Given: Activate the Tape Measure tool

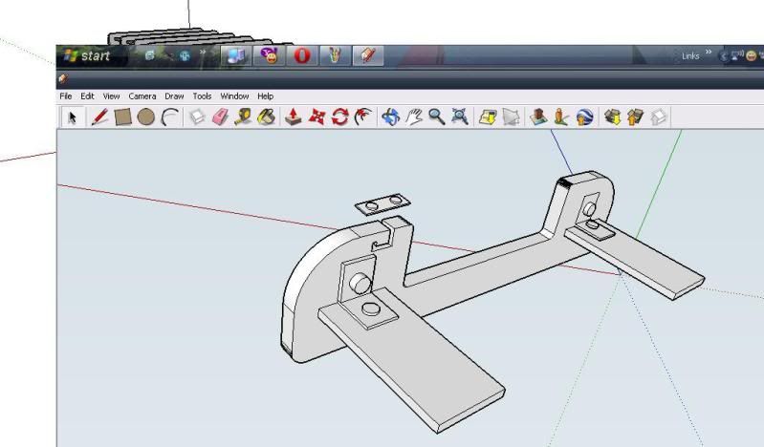Looking at the screenshot, I should point(243,117).
